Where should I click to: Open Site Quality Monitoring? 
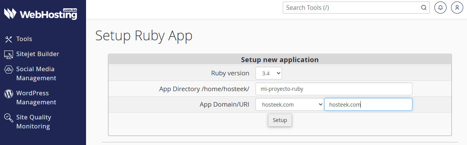coord(33,122)
